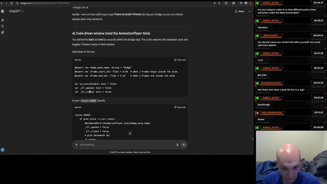The image size is (327, 184).
Task: Open search chats from the sidebar
Action: (3, 26)
